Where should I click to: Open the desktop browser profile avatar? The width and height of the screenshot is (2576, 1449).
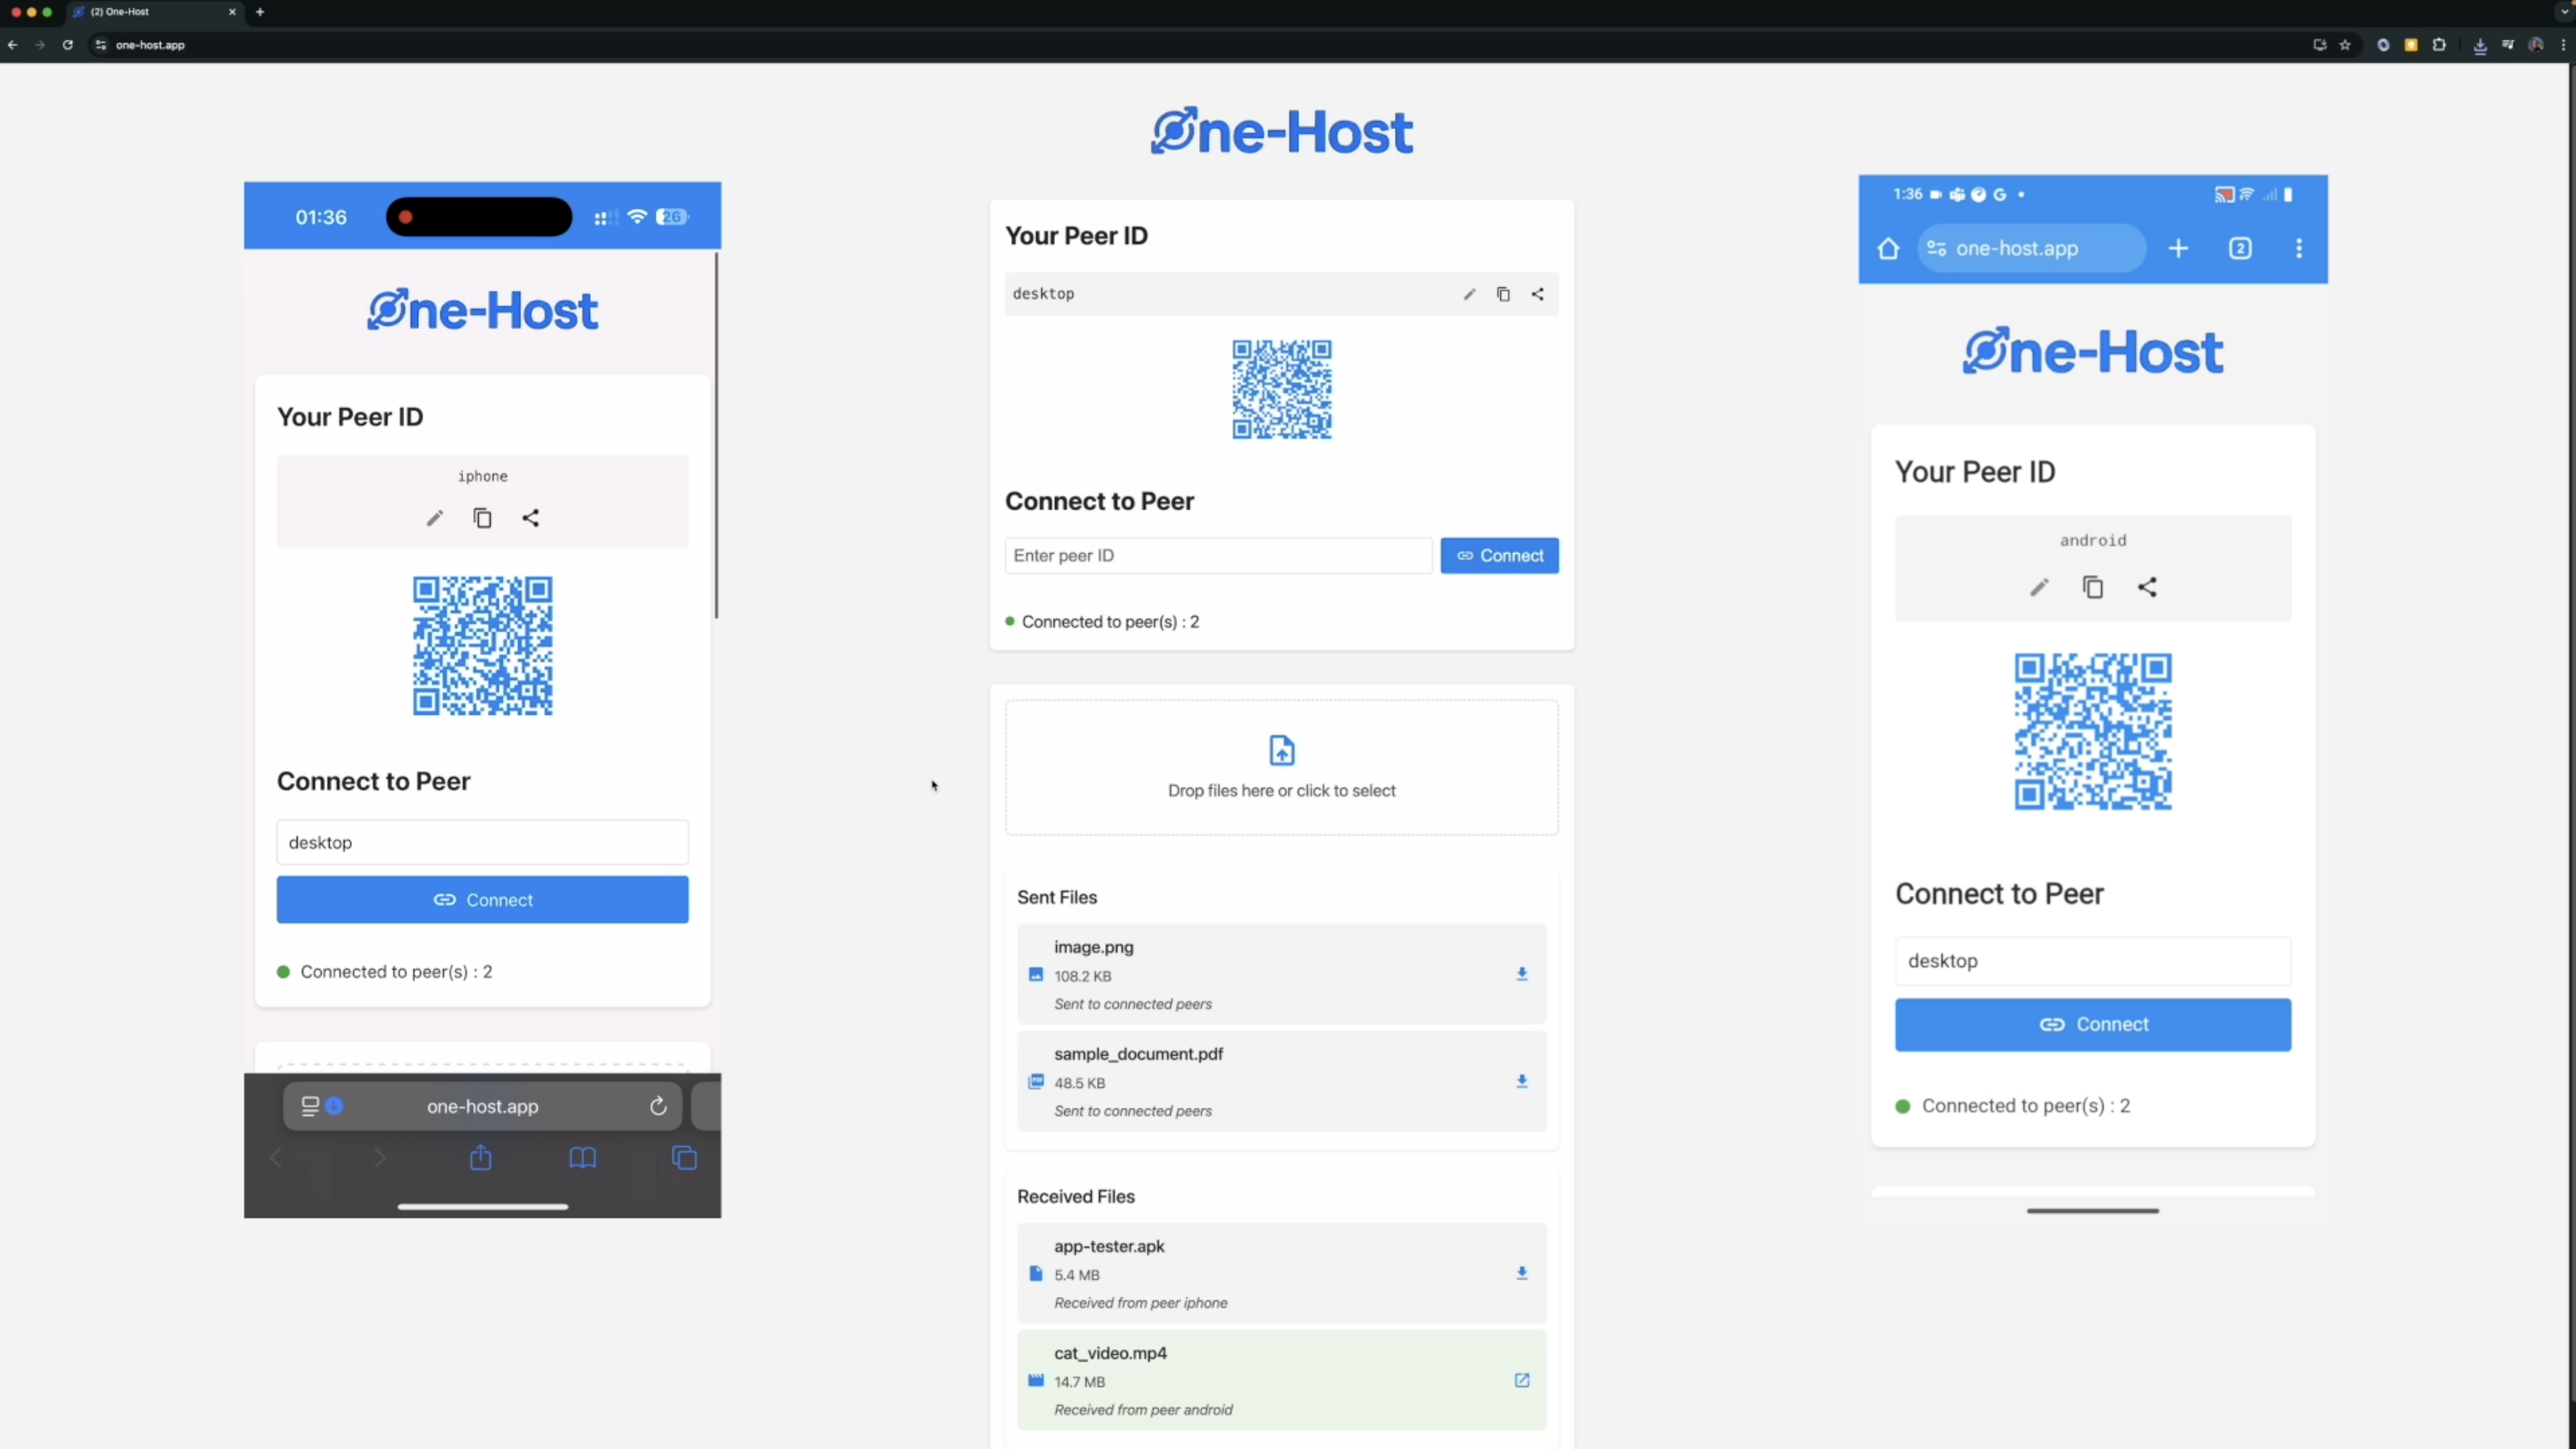(x=2536, y=45)
